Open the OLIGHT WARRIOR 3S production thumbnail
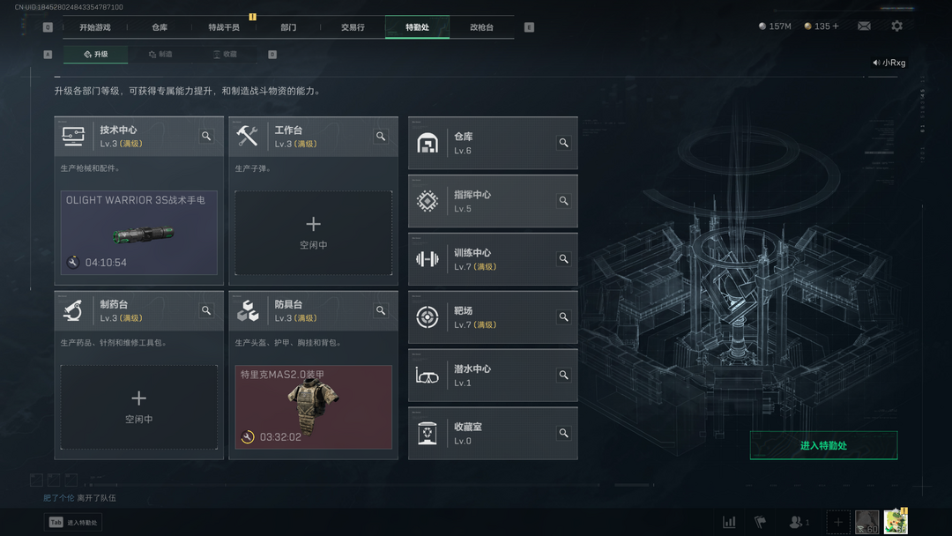The width and height of the screenshot is (952, 536). tap(139, 233)
